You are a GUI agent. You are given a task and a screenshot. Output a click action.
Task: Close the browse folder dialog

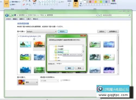tap(83, 36)
